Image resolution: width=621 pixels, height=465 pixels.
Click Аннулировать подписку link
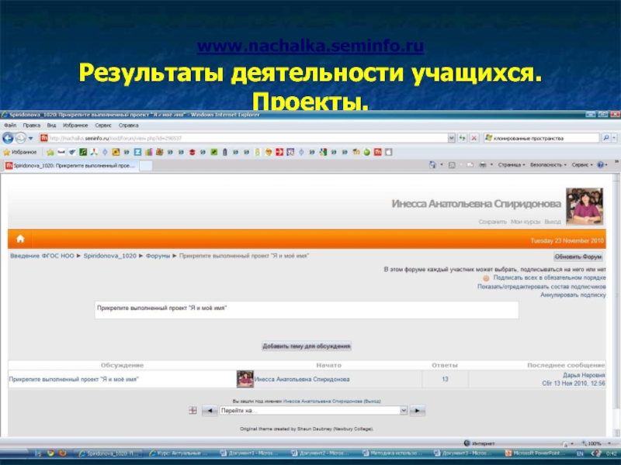[x=573, y=295]
